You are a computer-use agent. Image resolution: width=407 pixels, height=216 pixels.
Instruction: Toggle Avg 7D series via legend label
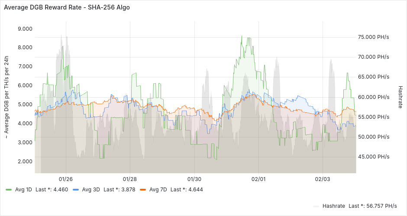(158, 190)
